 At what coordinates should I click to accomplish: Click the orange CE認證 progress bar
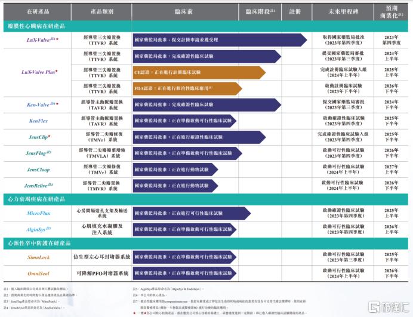199,72
